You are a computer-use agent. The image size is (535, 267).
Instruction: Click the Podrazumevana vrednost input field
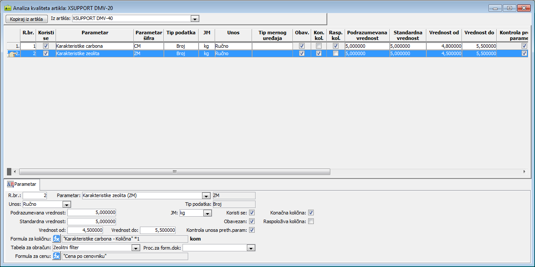[92, 213]
